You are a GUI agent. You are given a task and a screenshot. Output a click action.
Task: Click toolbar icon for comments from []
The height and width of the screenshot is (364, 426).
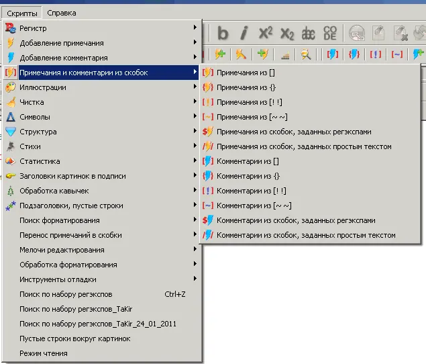coord(332,54)
